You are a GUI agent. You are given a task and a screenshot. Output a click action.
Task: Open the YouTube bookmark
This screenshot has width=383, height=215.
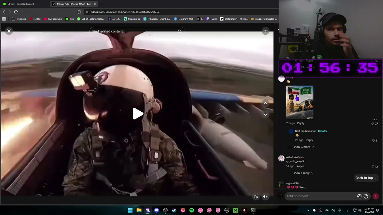click(x=53, y=19)
